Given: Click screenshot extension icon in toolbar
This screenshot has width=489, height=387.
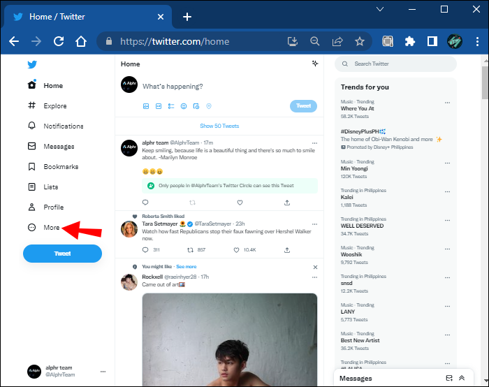Looking at the screenshot, I should point(388,41).
